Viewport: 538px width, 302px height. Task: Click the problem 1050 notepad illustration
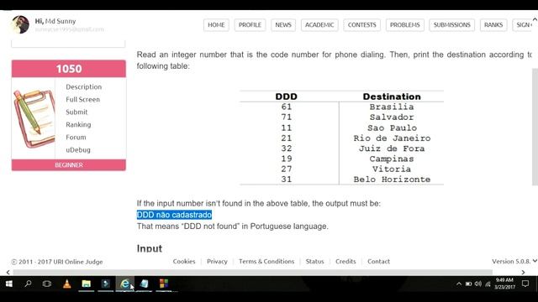coord(34,118)
